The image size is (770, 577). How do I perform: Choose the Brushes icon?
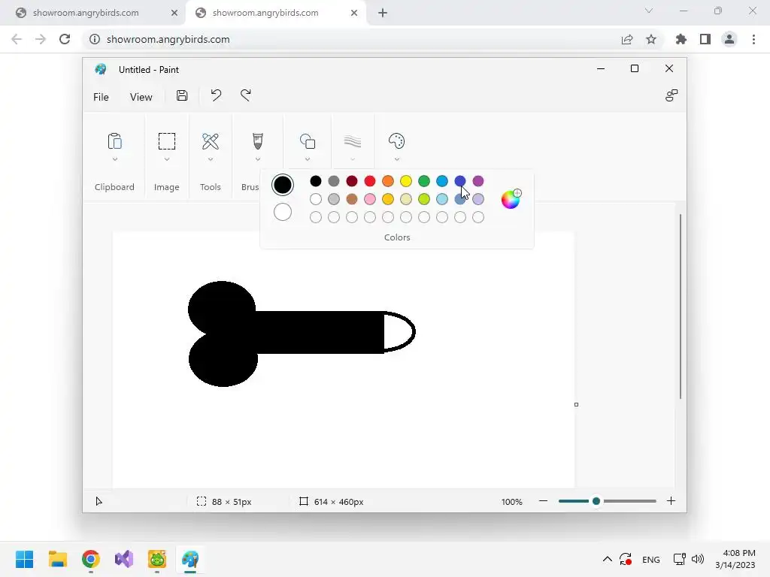point(257,141)
